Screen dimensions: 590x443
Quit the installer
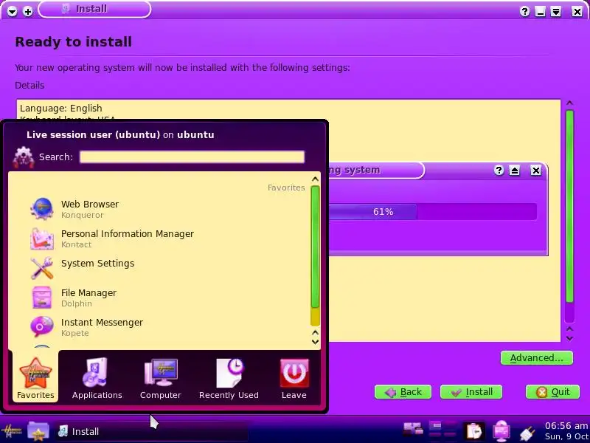552,392
